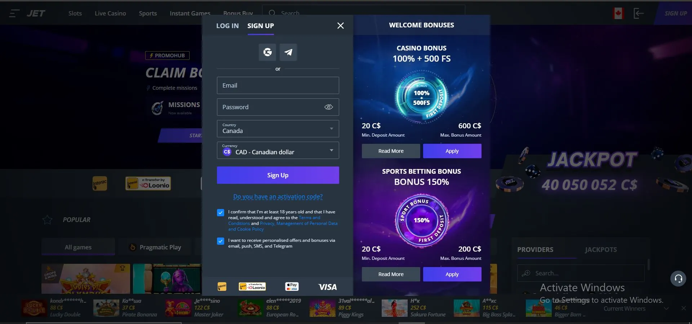
Task: Open Instant Games in the top navigation
Action: coord(190,13)
